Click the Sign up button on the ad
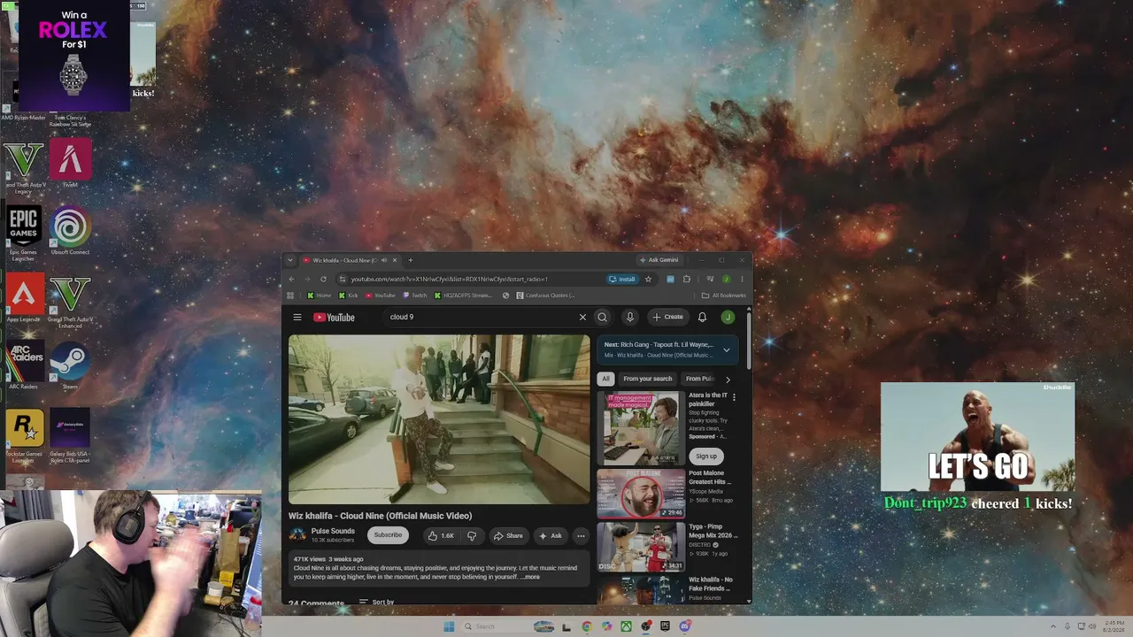This screenshot has width=1133, height=637. tap(706, 457)
